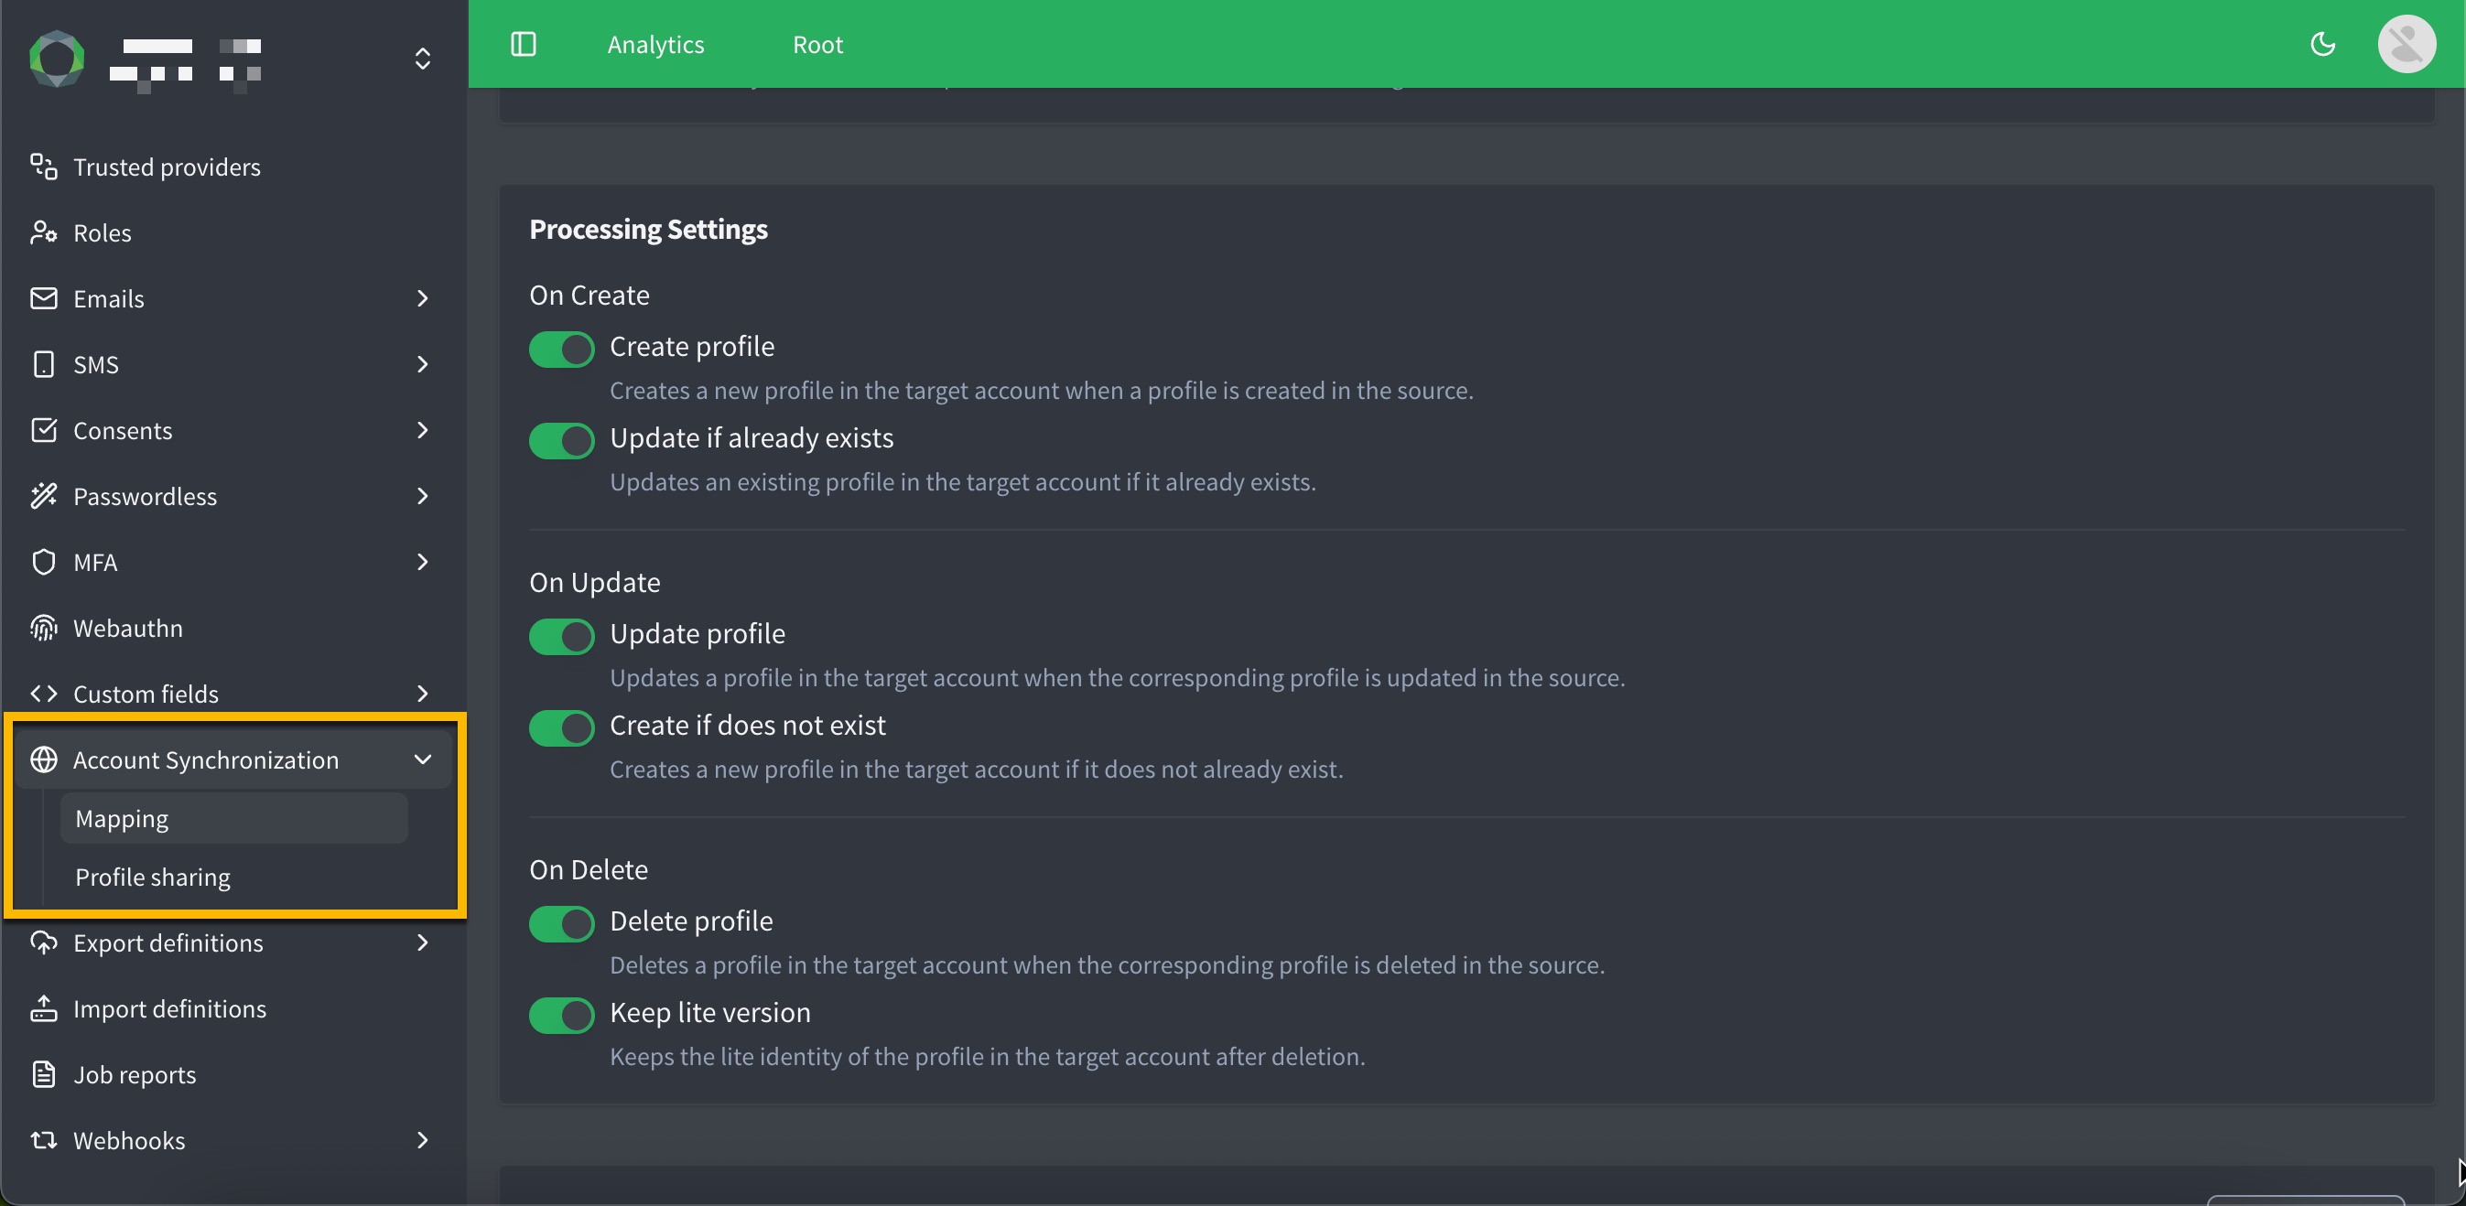Disable the Create profile toggle
This screenshot has width=2466, height=1206.
(x=562, y=350)
